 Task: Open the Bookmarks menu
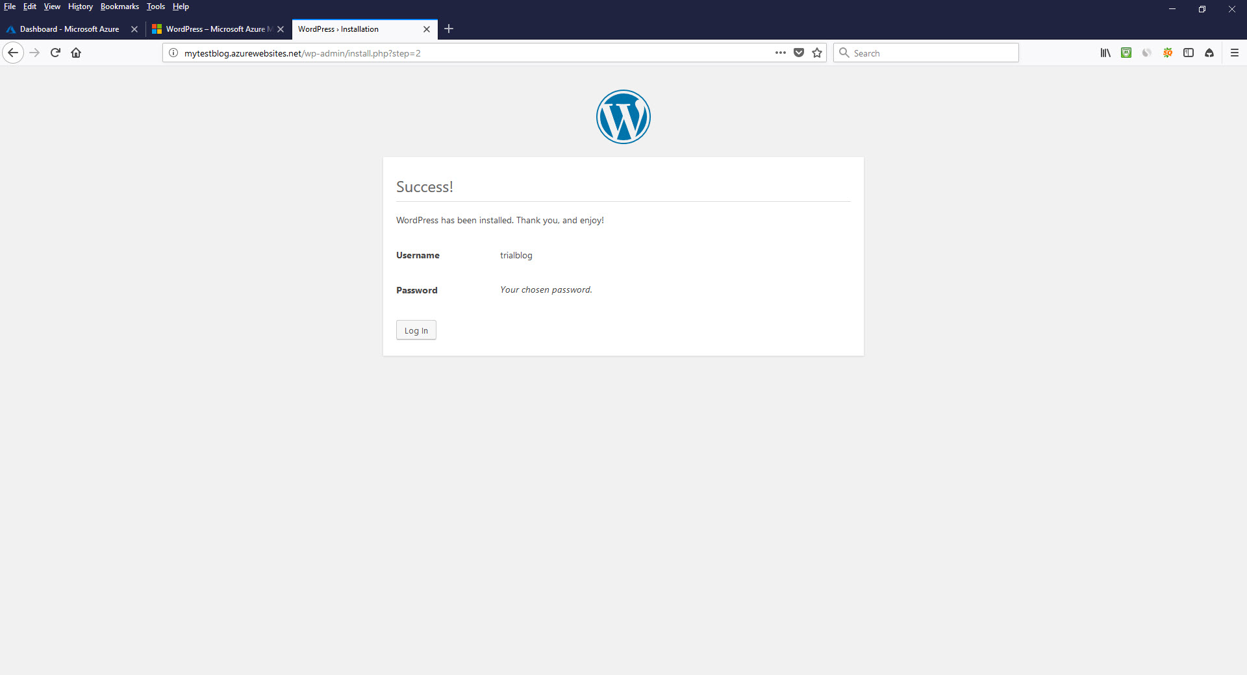pos(119,6)
